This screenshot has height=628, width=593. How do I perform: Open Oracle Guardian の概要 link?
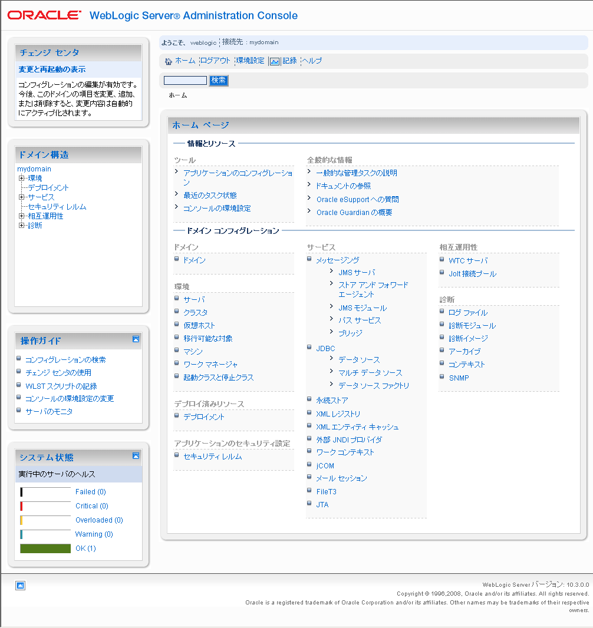pyautogui.click(x=354, y=213)
